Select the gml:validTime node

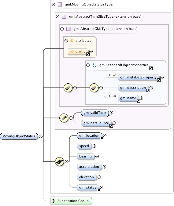[x=95, y=113]
